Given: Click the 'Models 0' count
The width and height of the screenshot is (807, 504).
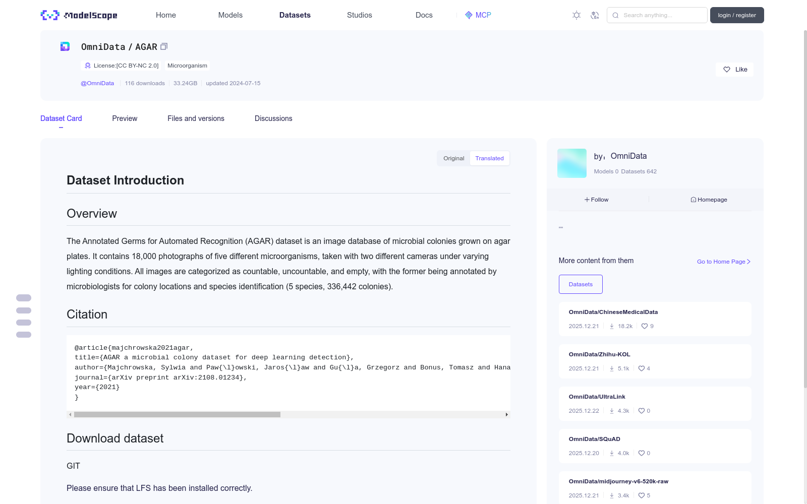Looking at the screenshot, I should [x=606, y=171].
